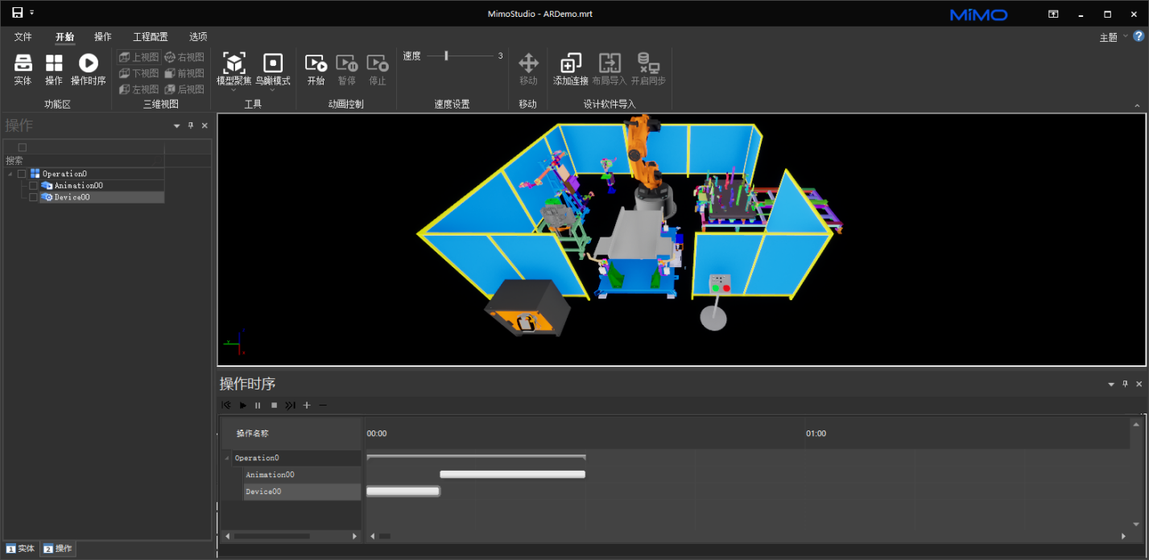Click the help question mark icon
1149x560 pixels.
coord(1139,36)
